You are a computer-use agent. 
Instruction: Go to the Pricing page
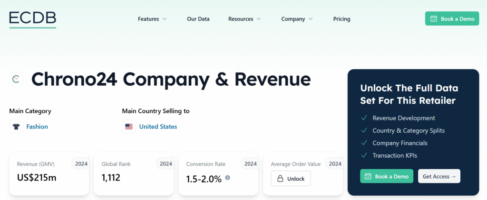pyautogui.click(x=341, y=19)
